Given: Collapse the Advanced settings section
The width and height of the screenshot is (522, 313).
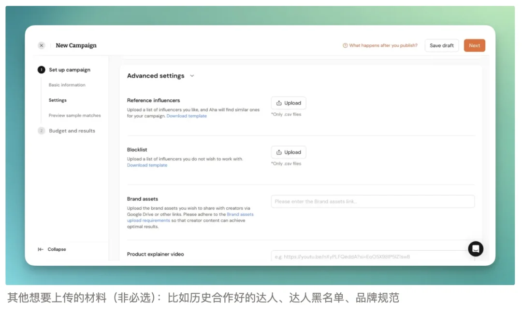Looking at the screenshot, I should click(192, 76).
